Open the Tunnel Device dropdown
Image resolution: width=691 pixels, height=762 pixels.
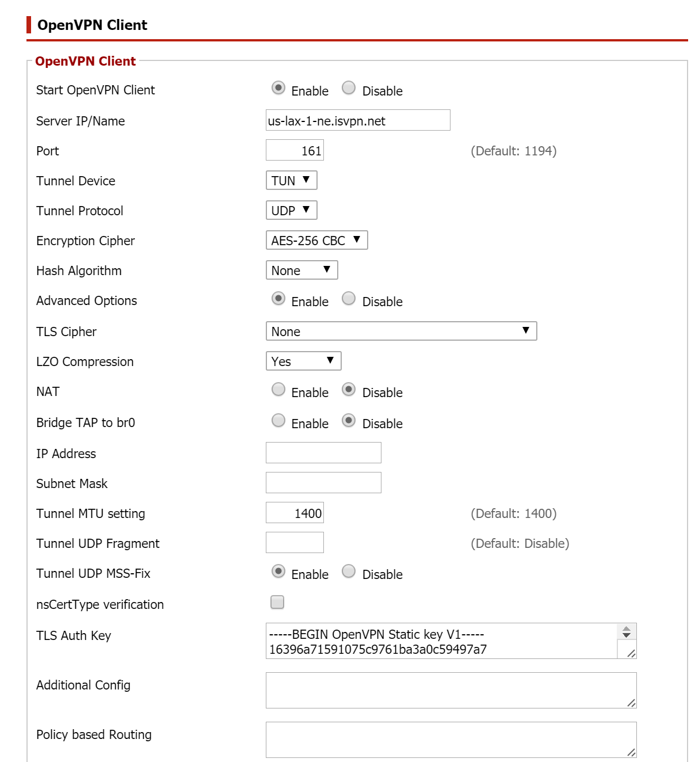point(291,180)
